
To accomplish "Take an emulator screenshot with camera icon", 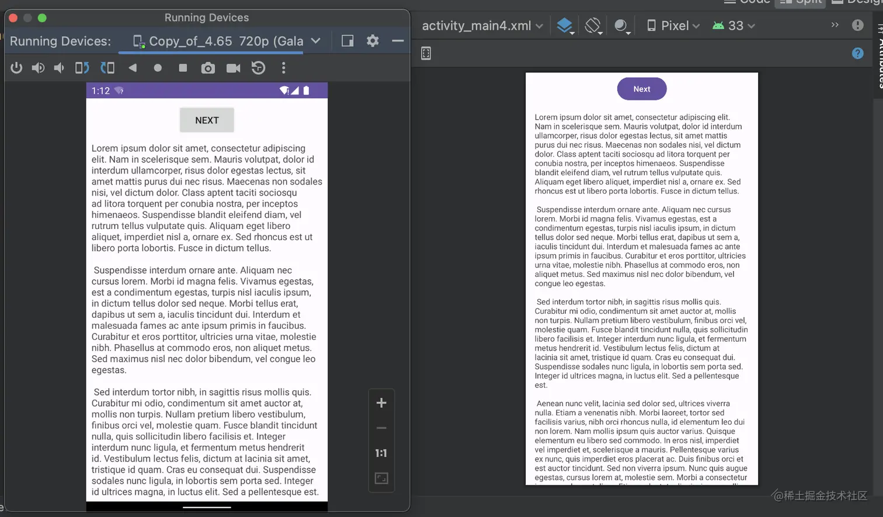I will pyautogui.click(x=208, y=68).
